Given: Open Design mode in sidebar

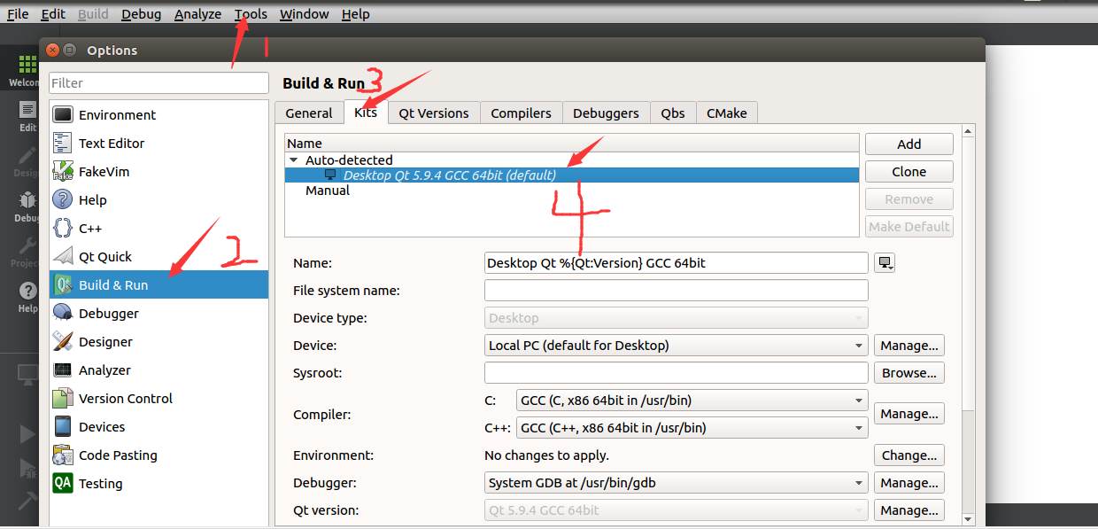Looking at the screenshot, I should pos(27,160).
